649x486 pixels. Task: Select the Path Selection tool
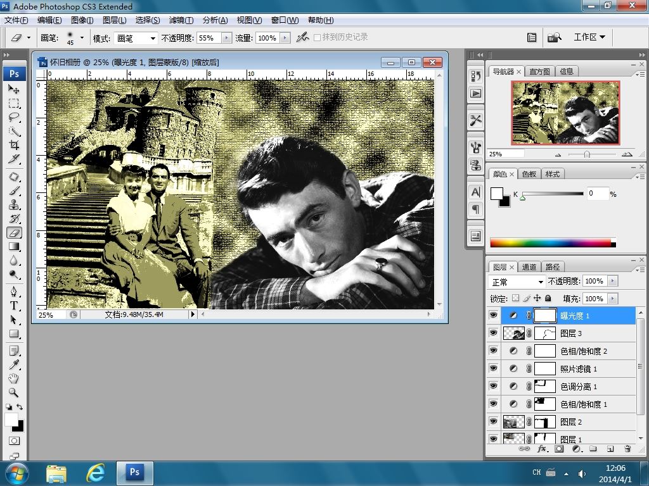[x=14, y=320]
